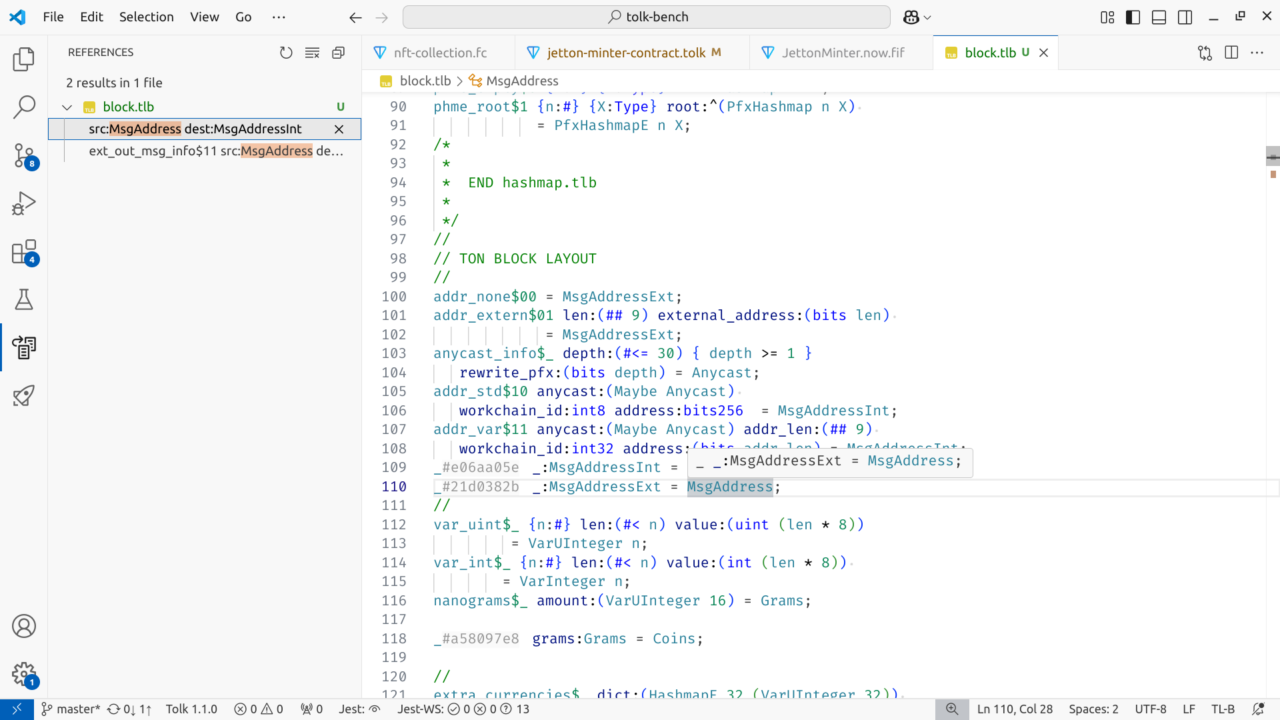Open the Go menu
This screenshot has height=720, width=1280.
coord(243,17)
